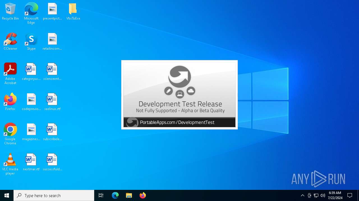Click the cloud icon on the splash
Viewport: 359px width, 201px height.
191,91
